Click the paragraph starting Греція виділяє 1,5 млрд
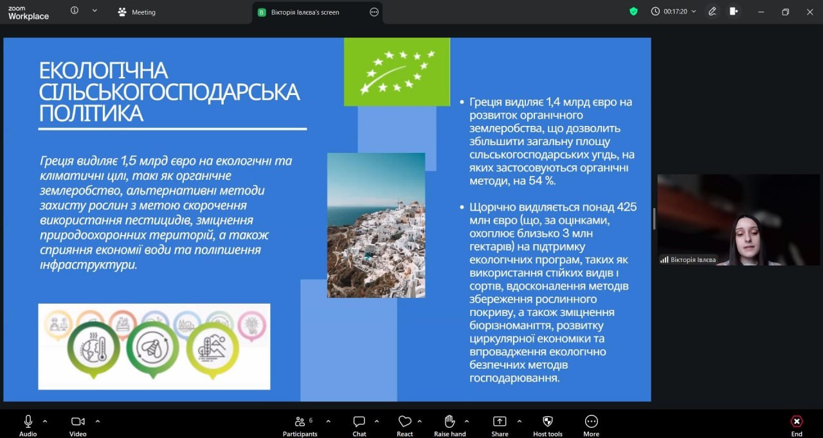This screenshot has height=438, width=823. [x=166, y=213]
